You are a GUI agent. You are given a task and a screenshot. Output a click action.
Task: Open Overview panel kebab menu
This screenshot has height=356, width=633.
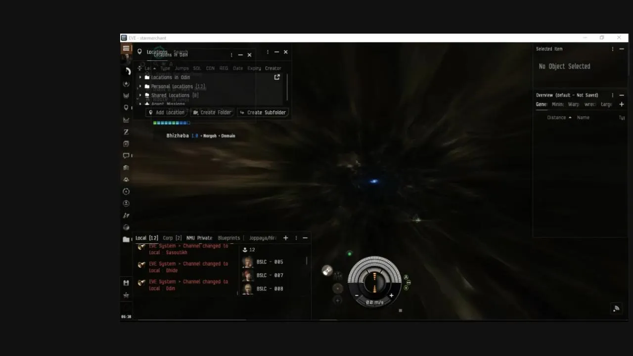tap(613, 95)
